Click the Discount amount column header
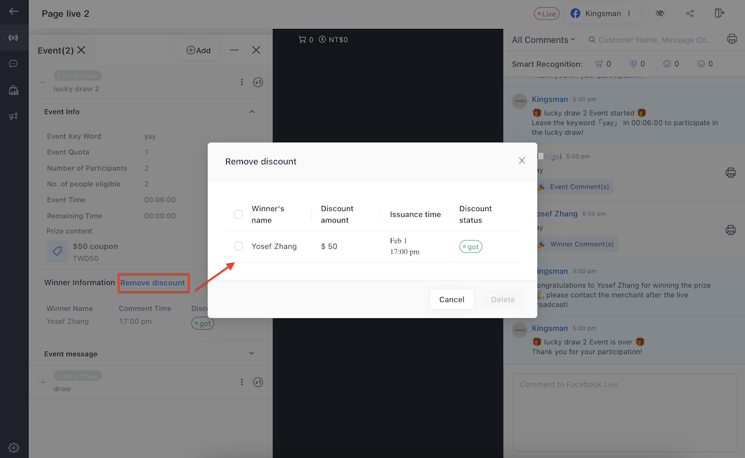 tap(337, 214)
